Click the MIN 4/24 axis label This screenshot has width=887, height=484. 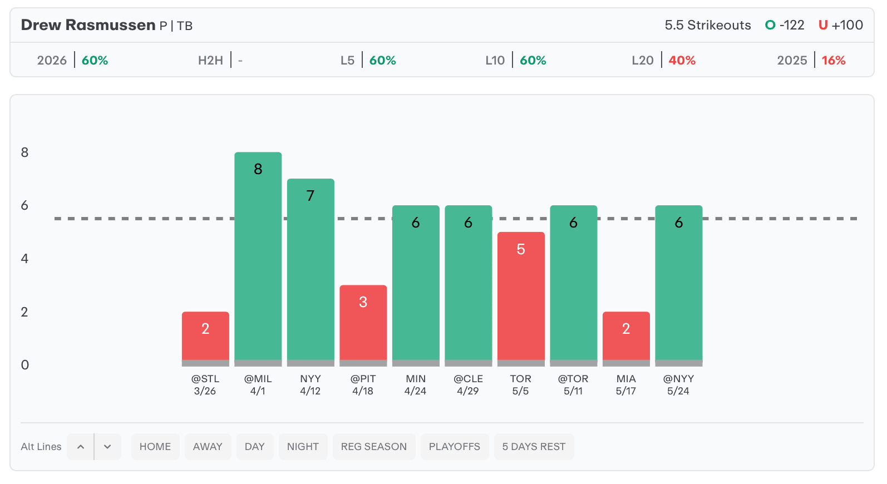[416, 385]
